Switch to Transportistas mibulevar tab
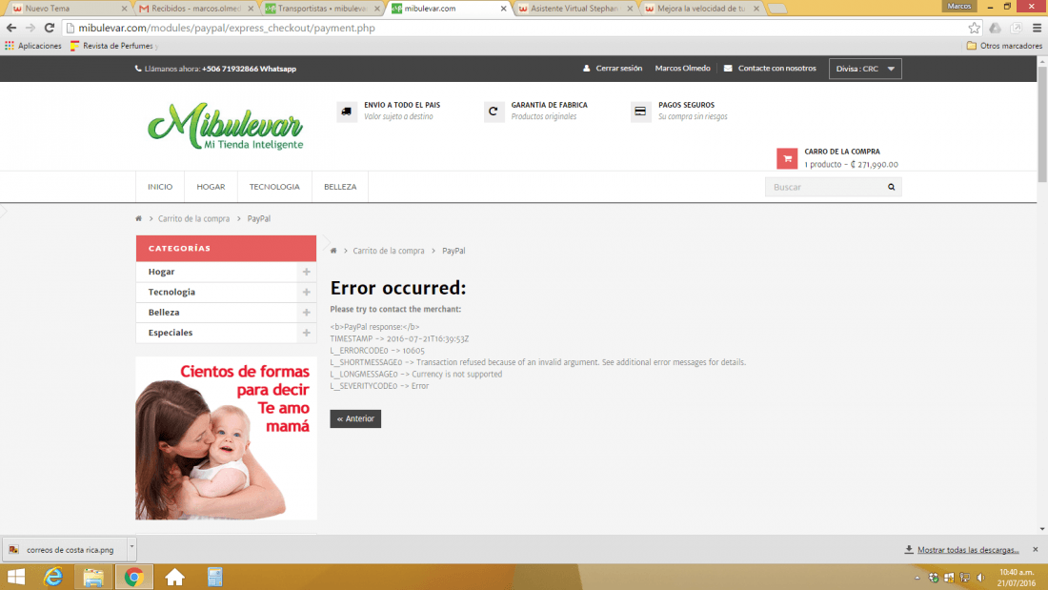This screenshot has width=1048, height=590. click(321, 9)
